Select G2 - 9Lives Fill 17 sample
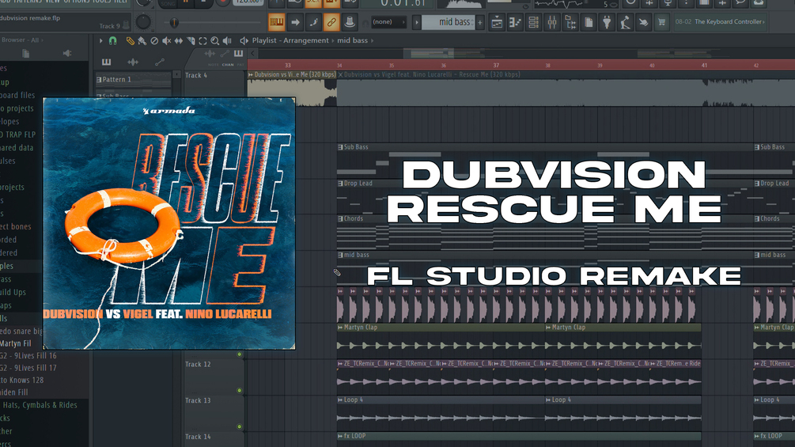Image resolution: width=795 pixels, height=447 pixels. 29,367
